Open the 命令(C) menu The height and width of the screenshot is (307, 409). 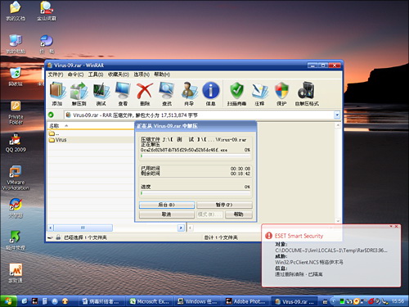(x=75, y=74)
